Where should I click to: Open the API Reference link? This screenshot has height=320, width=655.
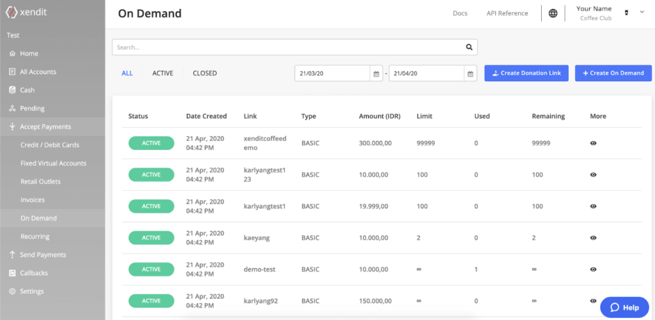click(x=507, y=13)
